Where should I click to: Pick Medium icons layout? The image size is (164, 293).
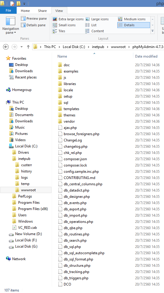[x=132, y=19]
